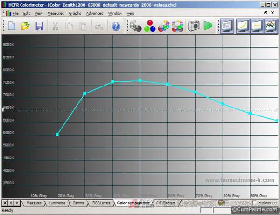Click the New document icon
The image size is (280, 215).
[11, 26]
